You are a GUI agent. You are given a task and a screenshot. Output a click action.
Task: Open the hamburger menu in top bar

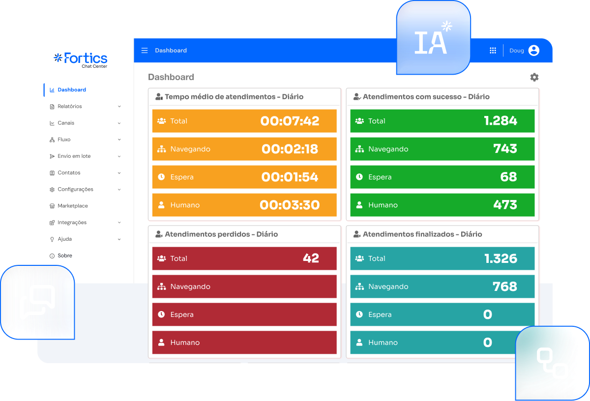(x=145, y=51)
